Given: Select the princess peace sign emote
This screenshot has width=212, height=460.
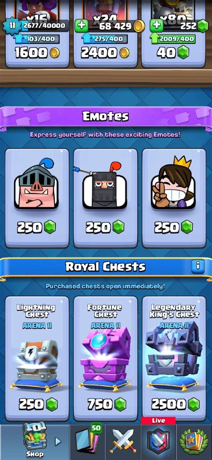Looking at the screenshot, I should pos(174,198).
